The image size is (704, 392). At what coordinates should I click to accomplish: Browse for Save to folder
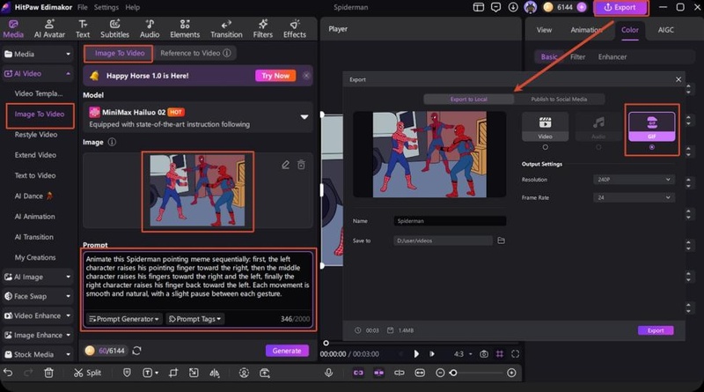click(501, 240)
